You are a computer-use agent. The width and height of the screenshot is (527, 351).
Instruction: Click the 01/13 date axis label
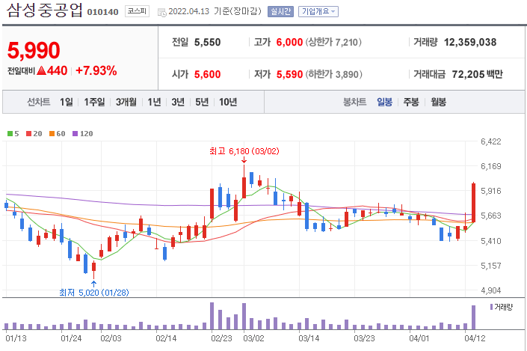[x=16, y=338]
